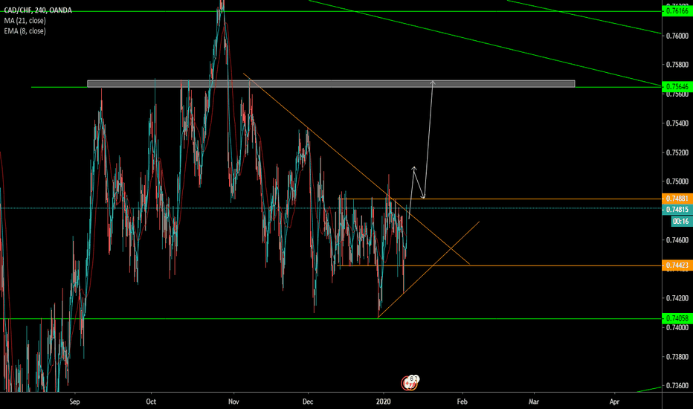Select the orange 0.74423 price label

click(x=676, y=265)
